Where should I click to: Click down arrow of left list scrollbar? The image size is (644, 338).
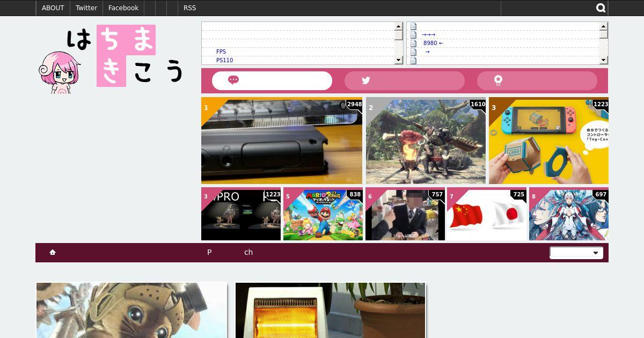point(399,60)
